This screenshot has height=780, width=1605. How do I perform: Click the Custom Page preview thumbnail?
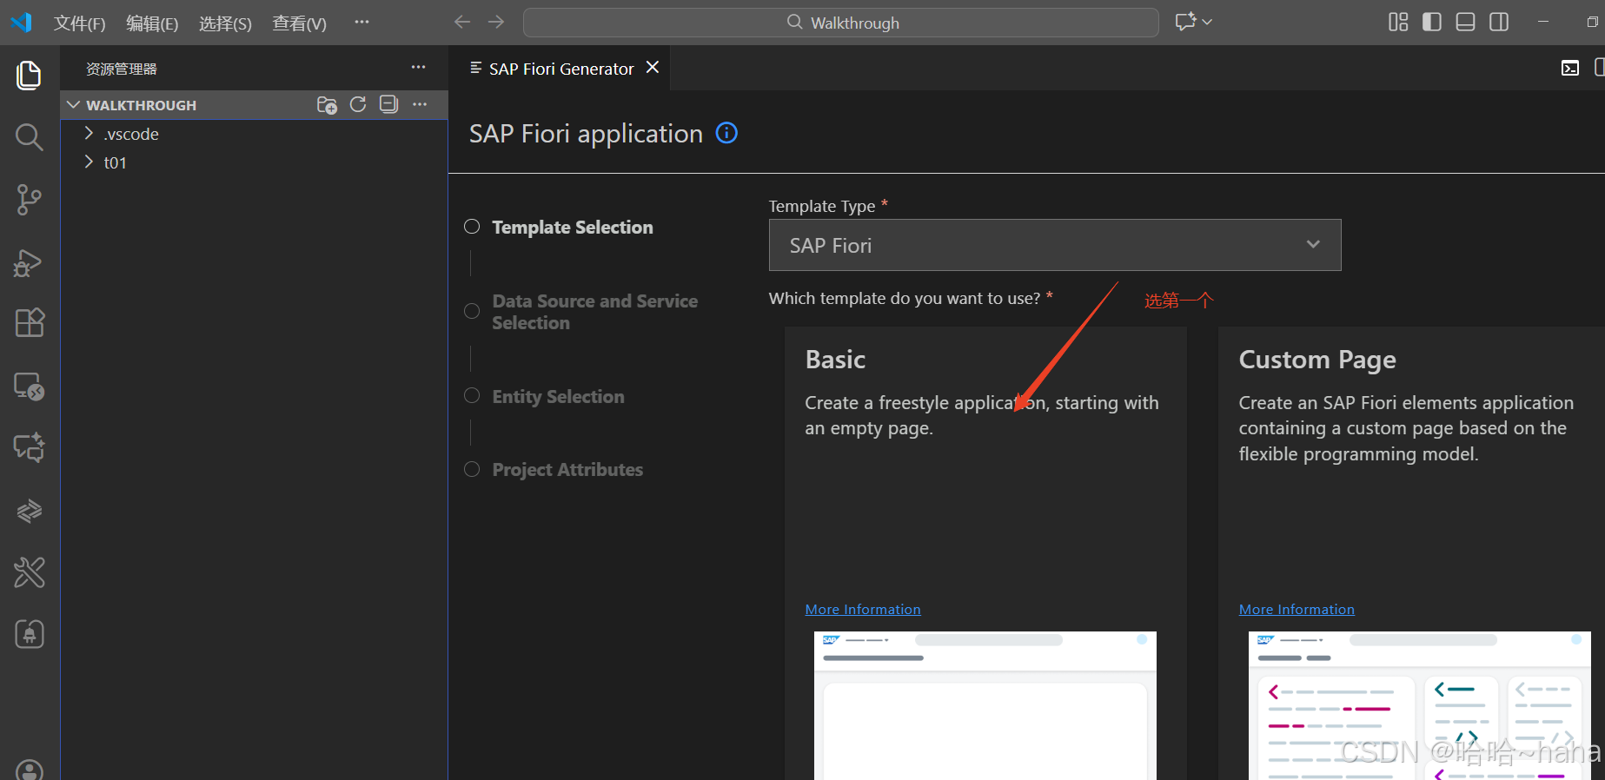click(1420, 705)
